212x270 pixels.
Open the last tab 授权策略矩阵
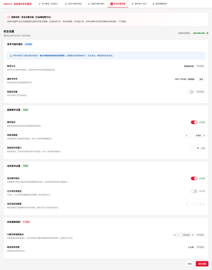pyautogui.click(x=160, y=4)
